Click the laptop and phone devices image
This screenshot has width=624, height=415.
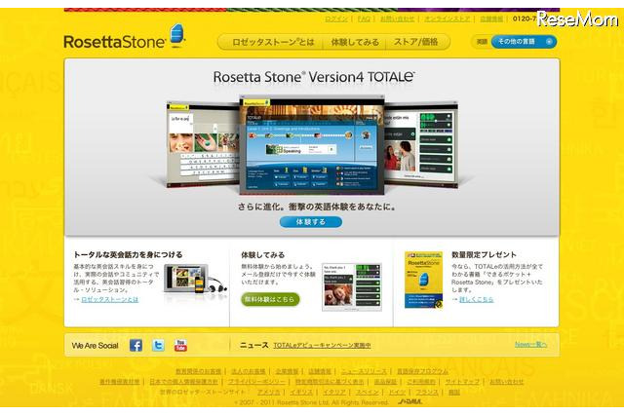click(x=195, y=280)
